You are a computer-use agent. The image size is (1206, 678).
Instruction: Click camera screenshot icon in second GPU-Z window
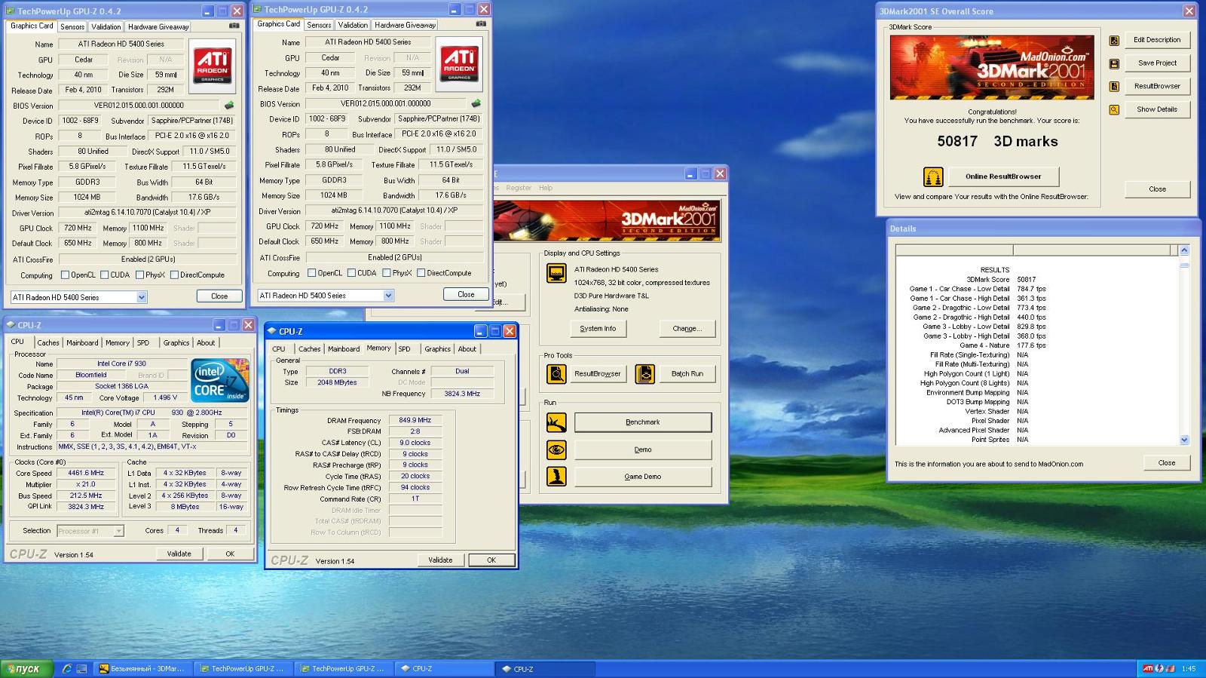481,24
